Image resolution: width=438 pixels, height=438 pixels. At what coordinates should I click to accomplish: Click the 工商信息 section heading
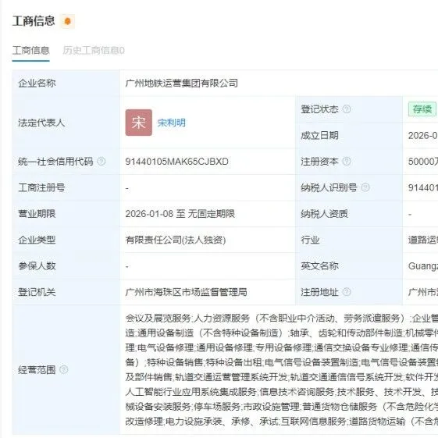coord(34,21)
